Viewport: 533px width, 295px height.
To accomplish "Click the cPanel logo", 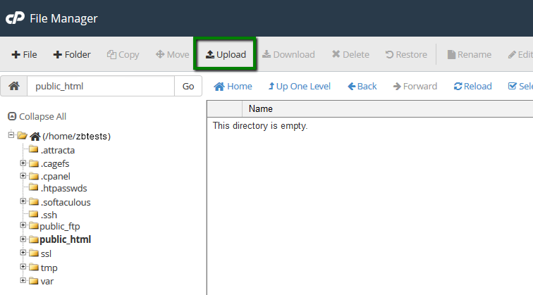I will [x=15, y=18].
